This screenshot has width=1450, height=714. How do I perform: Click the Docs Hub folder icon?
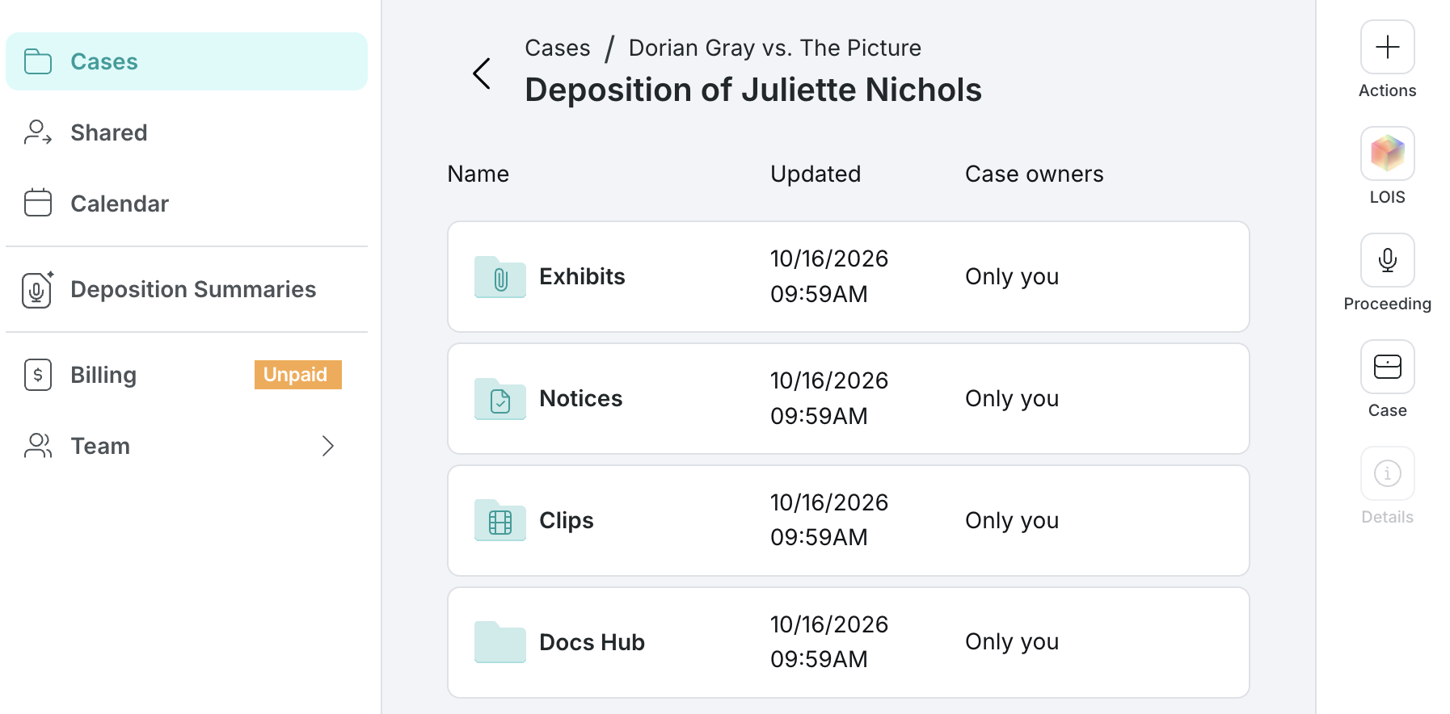click(500, 642)
